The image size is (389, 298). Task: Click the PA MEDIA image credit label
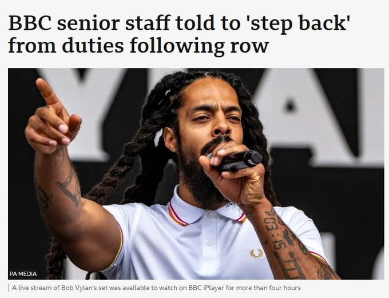[x=23, y=274]
